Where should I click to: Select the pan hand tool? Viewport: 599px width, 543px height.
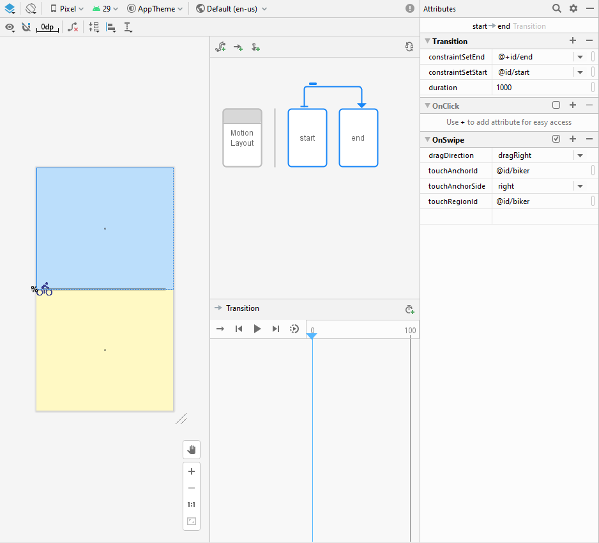tap(191, 450)
